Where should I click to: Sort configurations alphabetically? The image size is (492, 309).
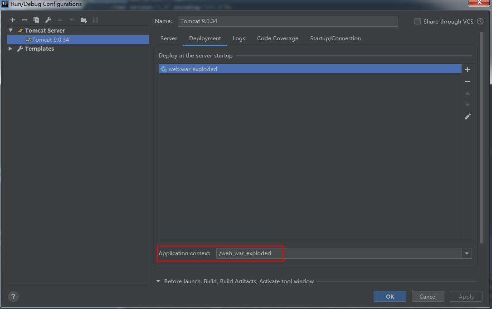coord(95,20)
